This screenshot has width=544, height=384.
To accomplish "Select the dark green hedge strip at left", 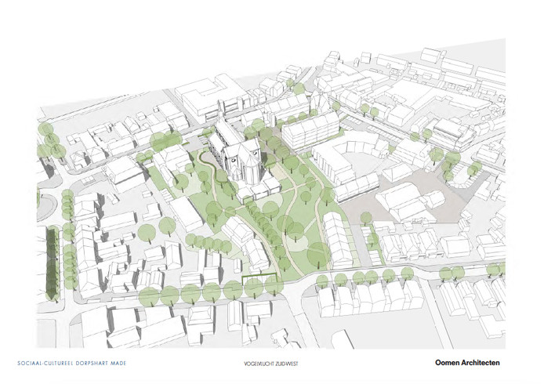I will 52,268.
